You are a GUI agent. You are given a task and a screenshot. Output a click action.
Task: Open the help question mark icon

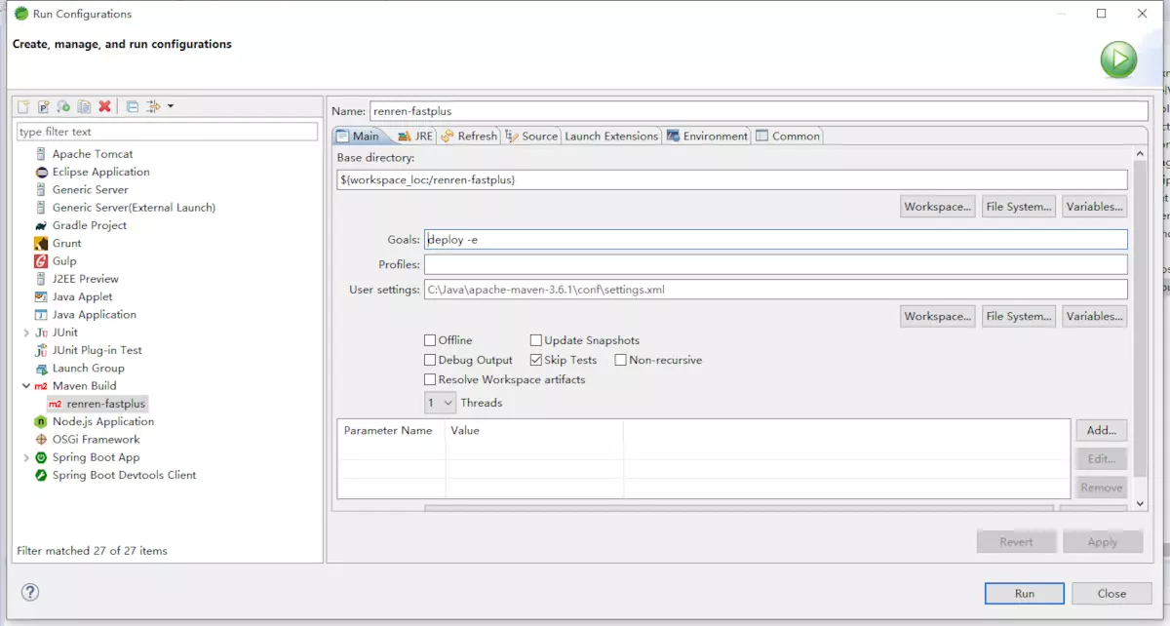[30, 592]
